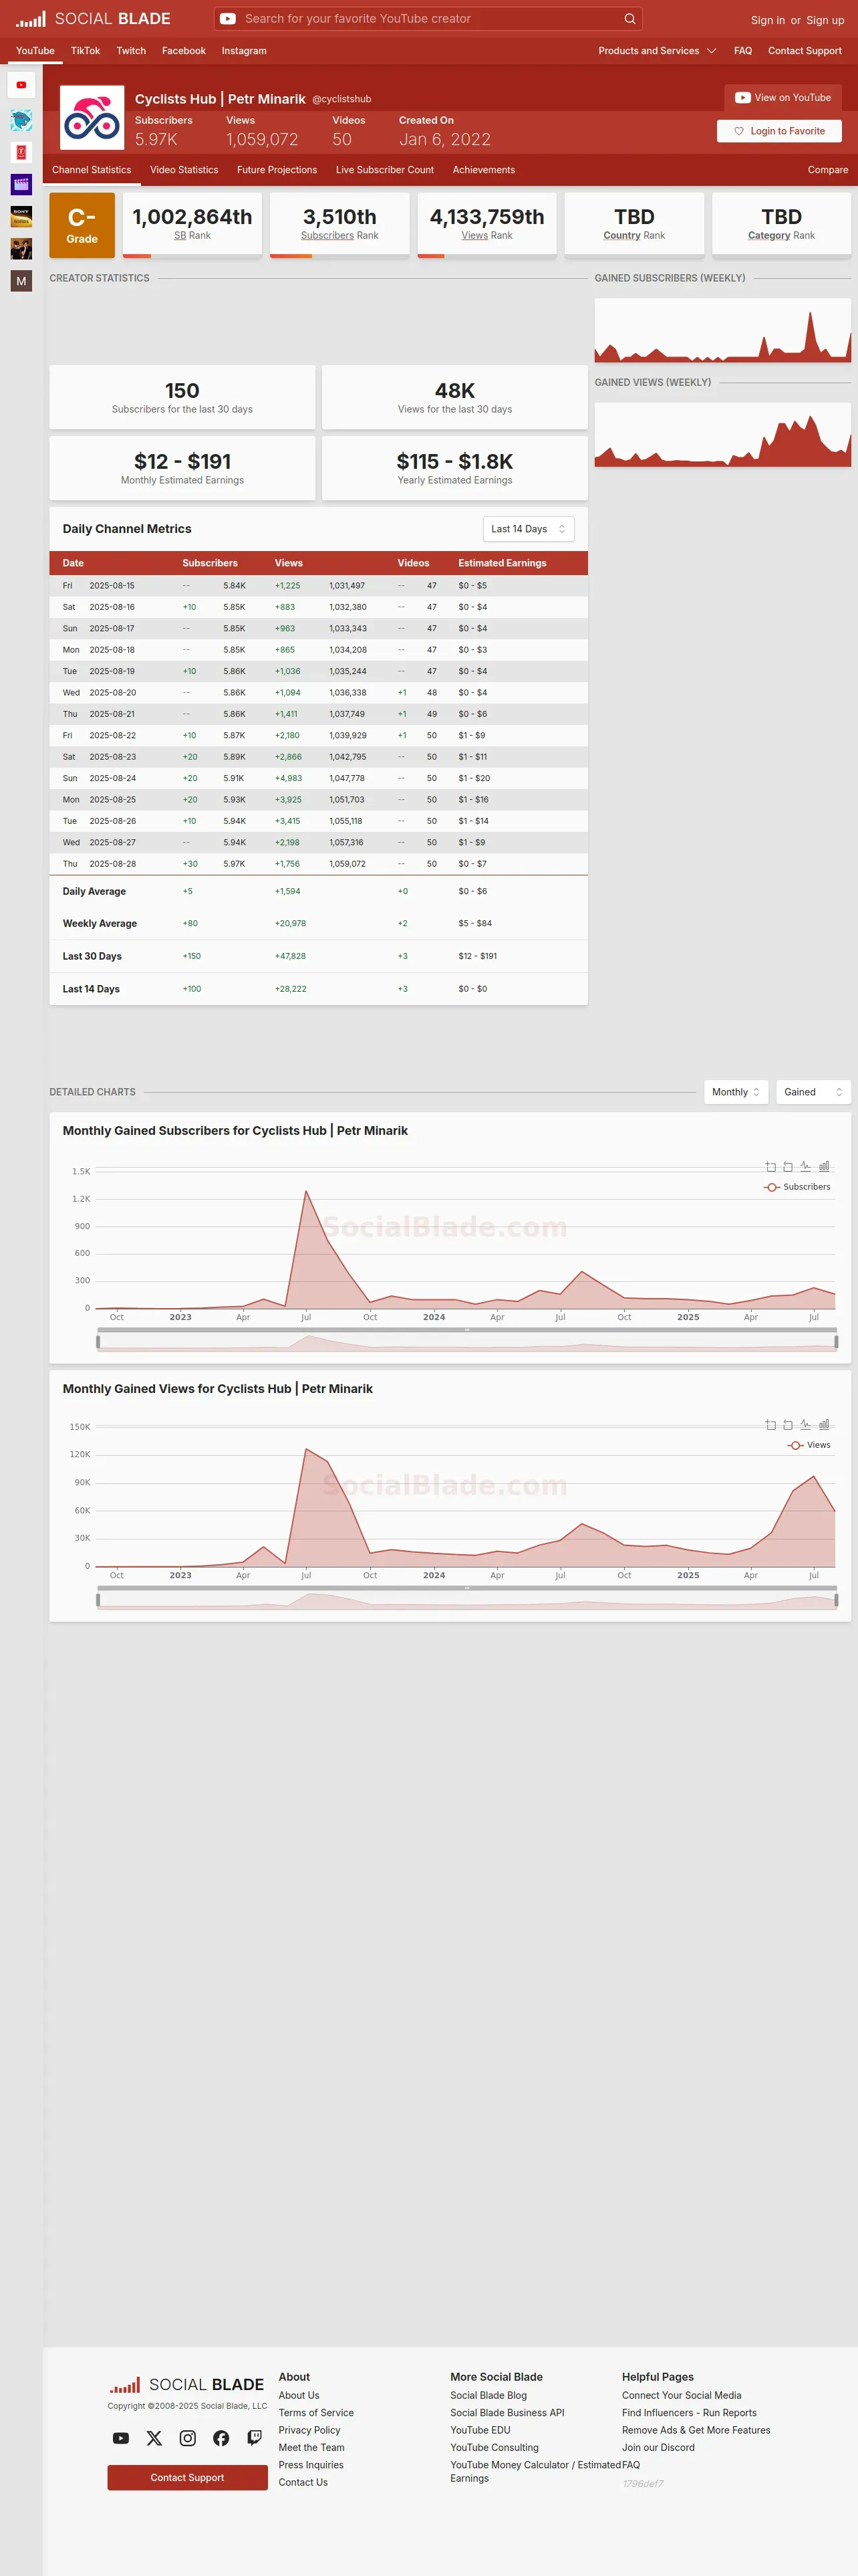Viewport: 858px width, 2576px height.
Task: Click the search magnifier icon
Action: (x=629, y=19)
